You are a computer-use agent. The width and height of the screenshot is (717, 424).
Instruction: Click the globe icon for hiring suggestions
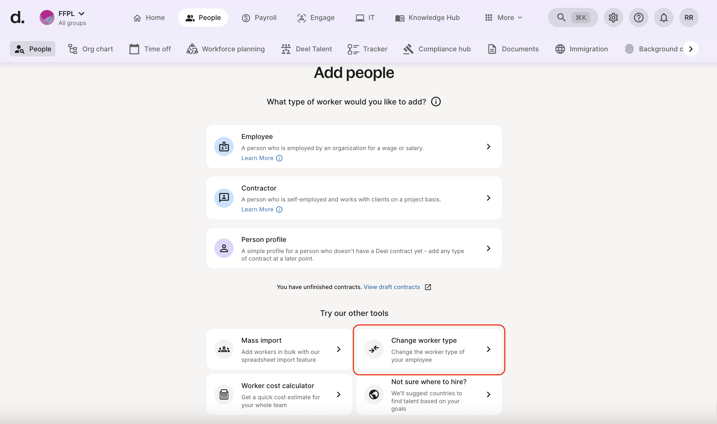374,394
